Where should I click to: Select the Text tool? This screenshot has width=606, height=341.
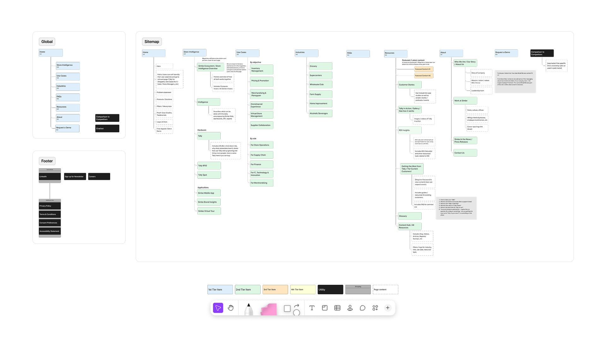[312, 308]
